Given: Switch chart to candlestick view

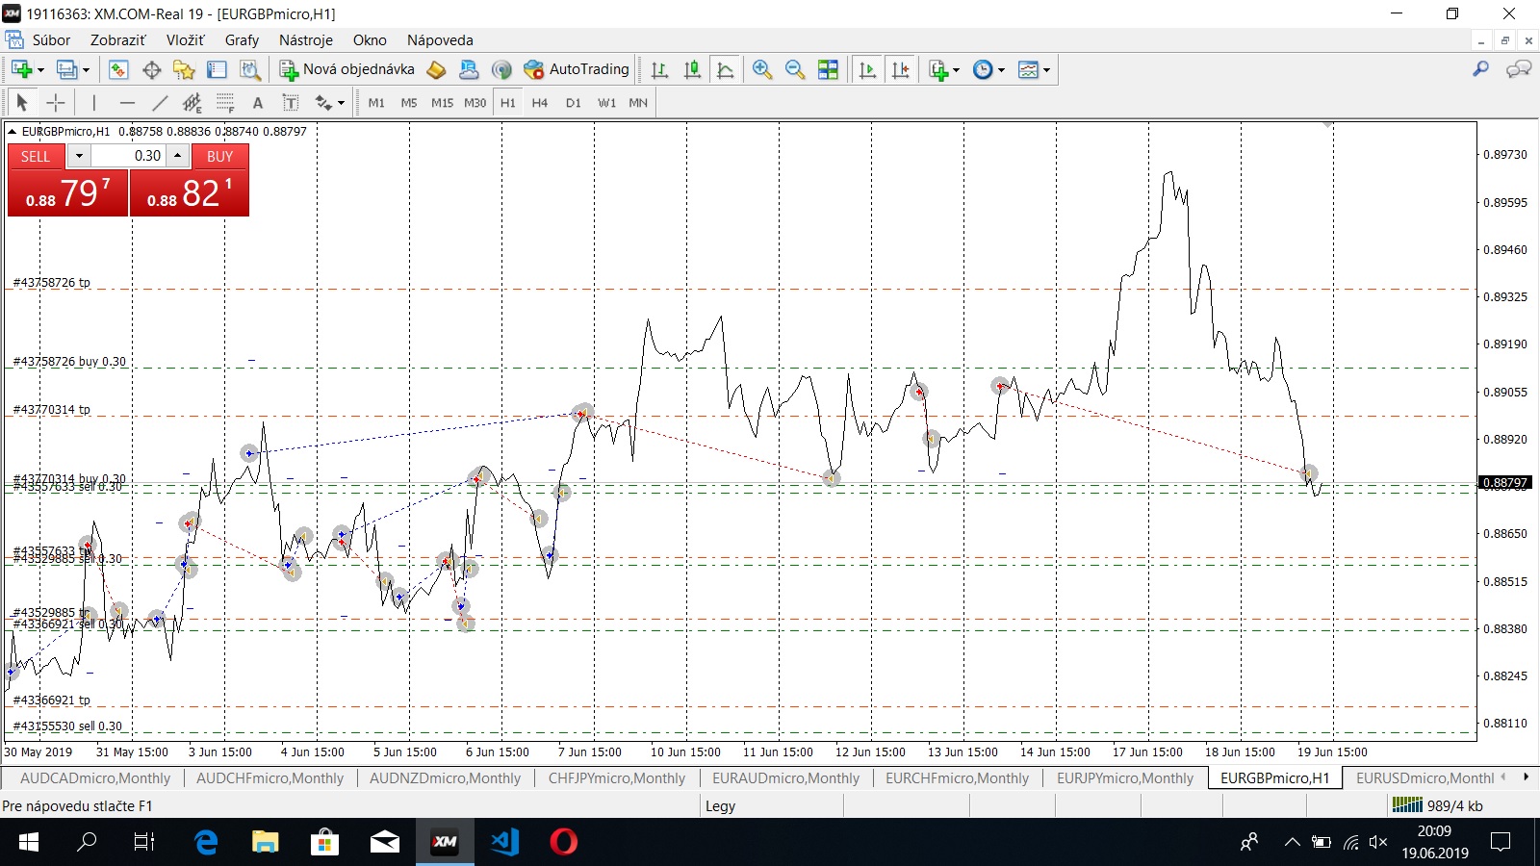Looking at the screenshot, I should point(692,69).
